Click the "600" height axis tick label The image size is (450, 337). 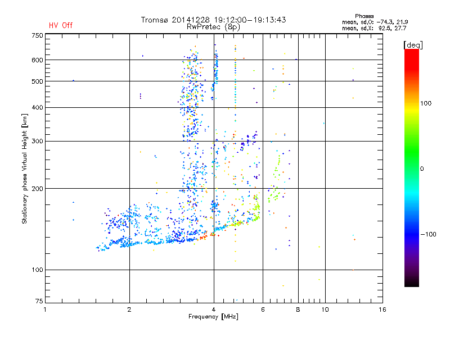[37, 60]
